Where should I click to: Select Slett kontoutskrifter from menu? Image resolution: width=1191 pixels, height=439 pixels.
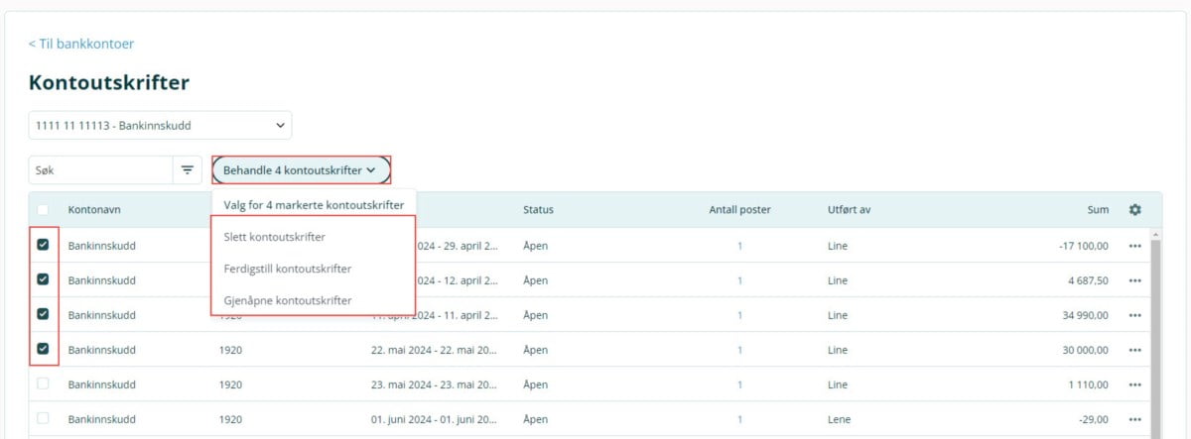pyautogui.click(x=274, y=237)
